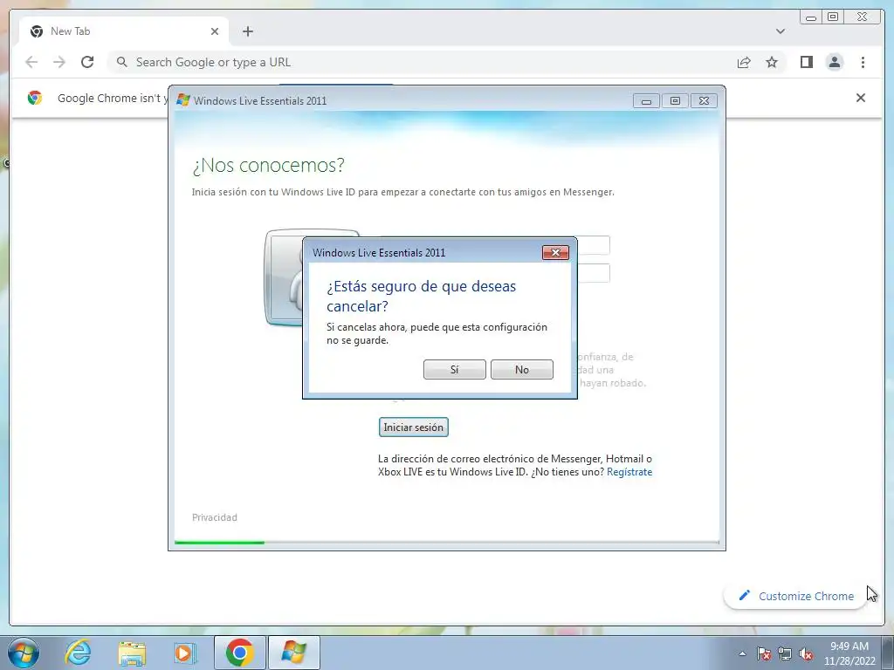Image resolution: width=894 pixels, height=670 pixels.
Task: Minimize the Windows Live Essentials window
Action: [646, 101]
